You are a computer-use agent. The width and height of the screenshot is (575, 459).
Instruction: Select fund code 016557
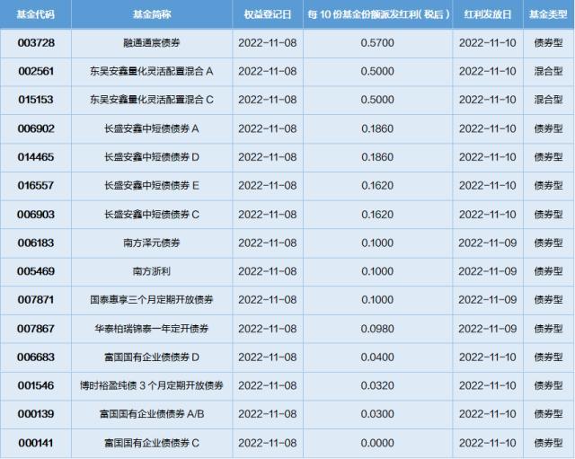[36, 186]
